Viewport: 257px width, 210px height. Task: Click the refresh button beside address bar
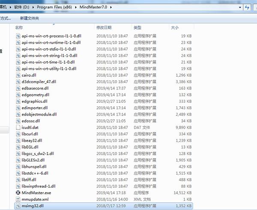[x=247, y=7]
